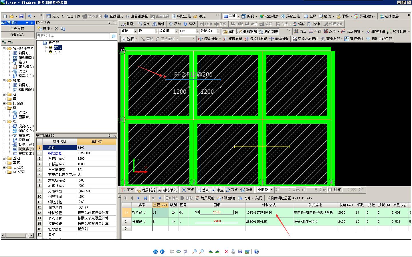Toggle 对象捕捉 object snap

(x=146, y=190)
